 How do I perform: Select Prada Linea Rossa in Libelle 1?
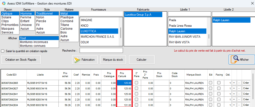180,26
